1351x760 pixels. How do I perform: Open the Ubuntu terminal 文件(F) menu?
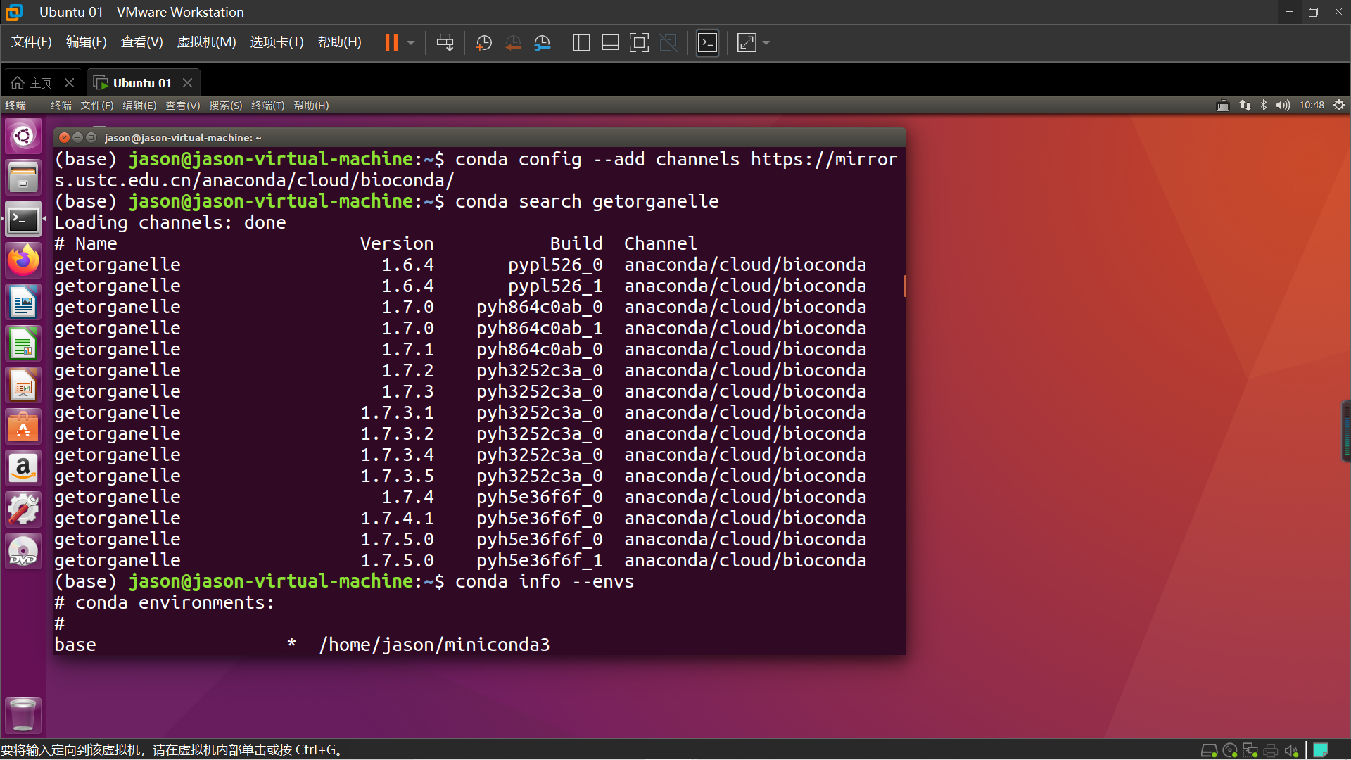(96, 106)
